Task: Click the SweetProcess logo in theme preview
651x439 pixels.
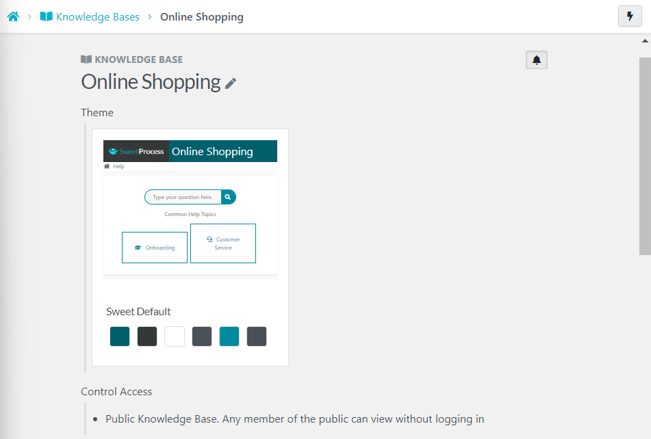Action: pos(136,151)
